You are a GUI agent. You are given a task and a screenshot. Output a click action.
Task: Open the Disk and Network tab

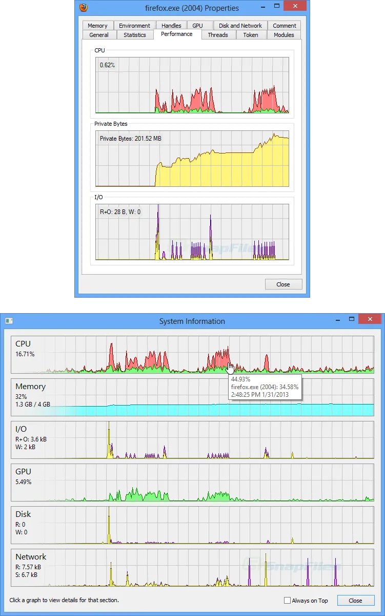pos(240,26)
